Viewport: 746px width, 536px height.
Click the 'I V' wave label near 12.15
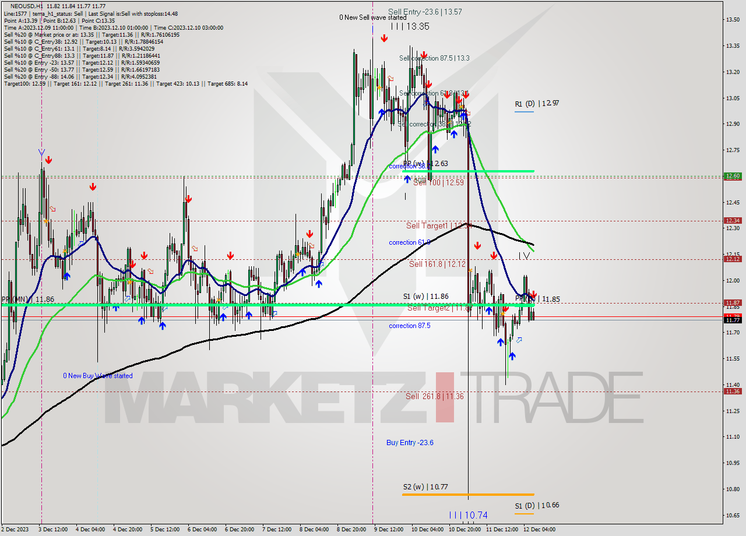tap(524, 256)
